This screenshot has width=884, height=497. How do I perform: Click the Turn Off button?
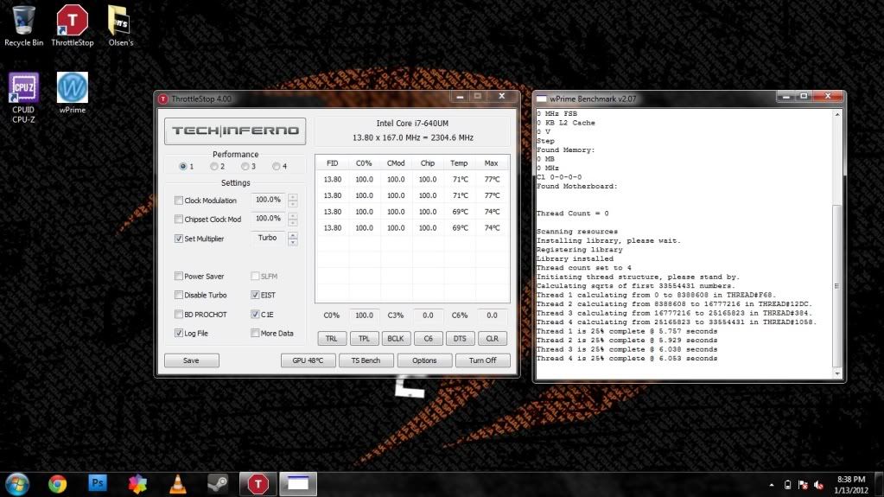[x=482, y=360]
